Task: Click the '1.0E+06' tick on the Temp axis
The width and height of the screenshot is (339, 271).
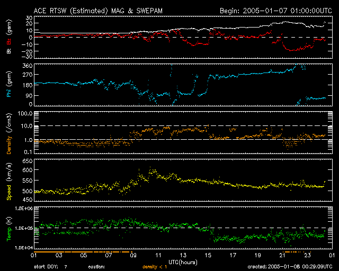Action: click(x=23, y=209)
